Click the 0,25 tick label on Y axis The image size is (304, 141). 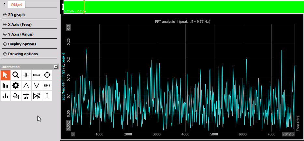[x=68, y=42]
